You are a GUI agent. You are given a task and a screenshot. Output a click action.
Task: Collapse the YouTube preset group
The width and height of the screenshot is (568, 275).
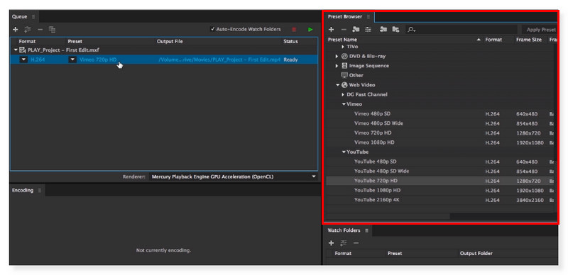click(x=344, y=152)
